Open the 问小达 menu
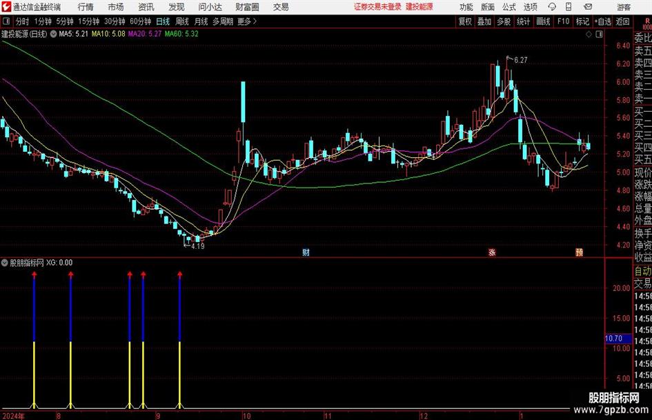The width and height of the screenshot is (652, 420). (210, 7)
